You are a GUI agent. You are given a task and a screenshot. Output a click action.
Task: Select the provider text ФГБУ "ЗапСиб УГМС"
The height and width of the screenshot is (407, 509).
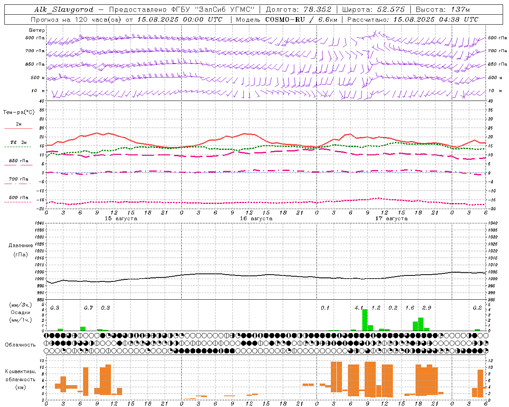(212, 10)
